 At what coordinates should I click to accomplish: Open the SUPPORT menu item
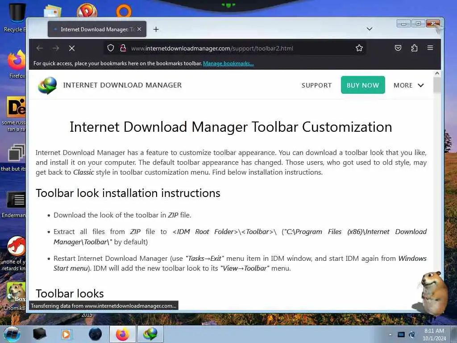pyautogui.click(x=316, y=85)
